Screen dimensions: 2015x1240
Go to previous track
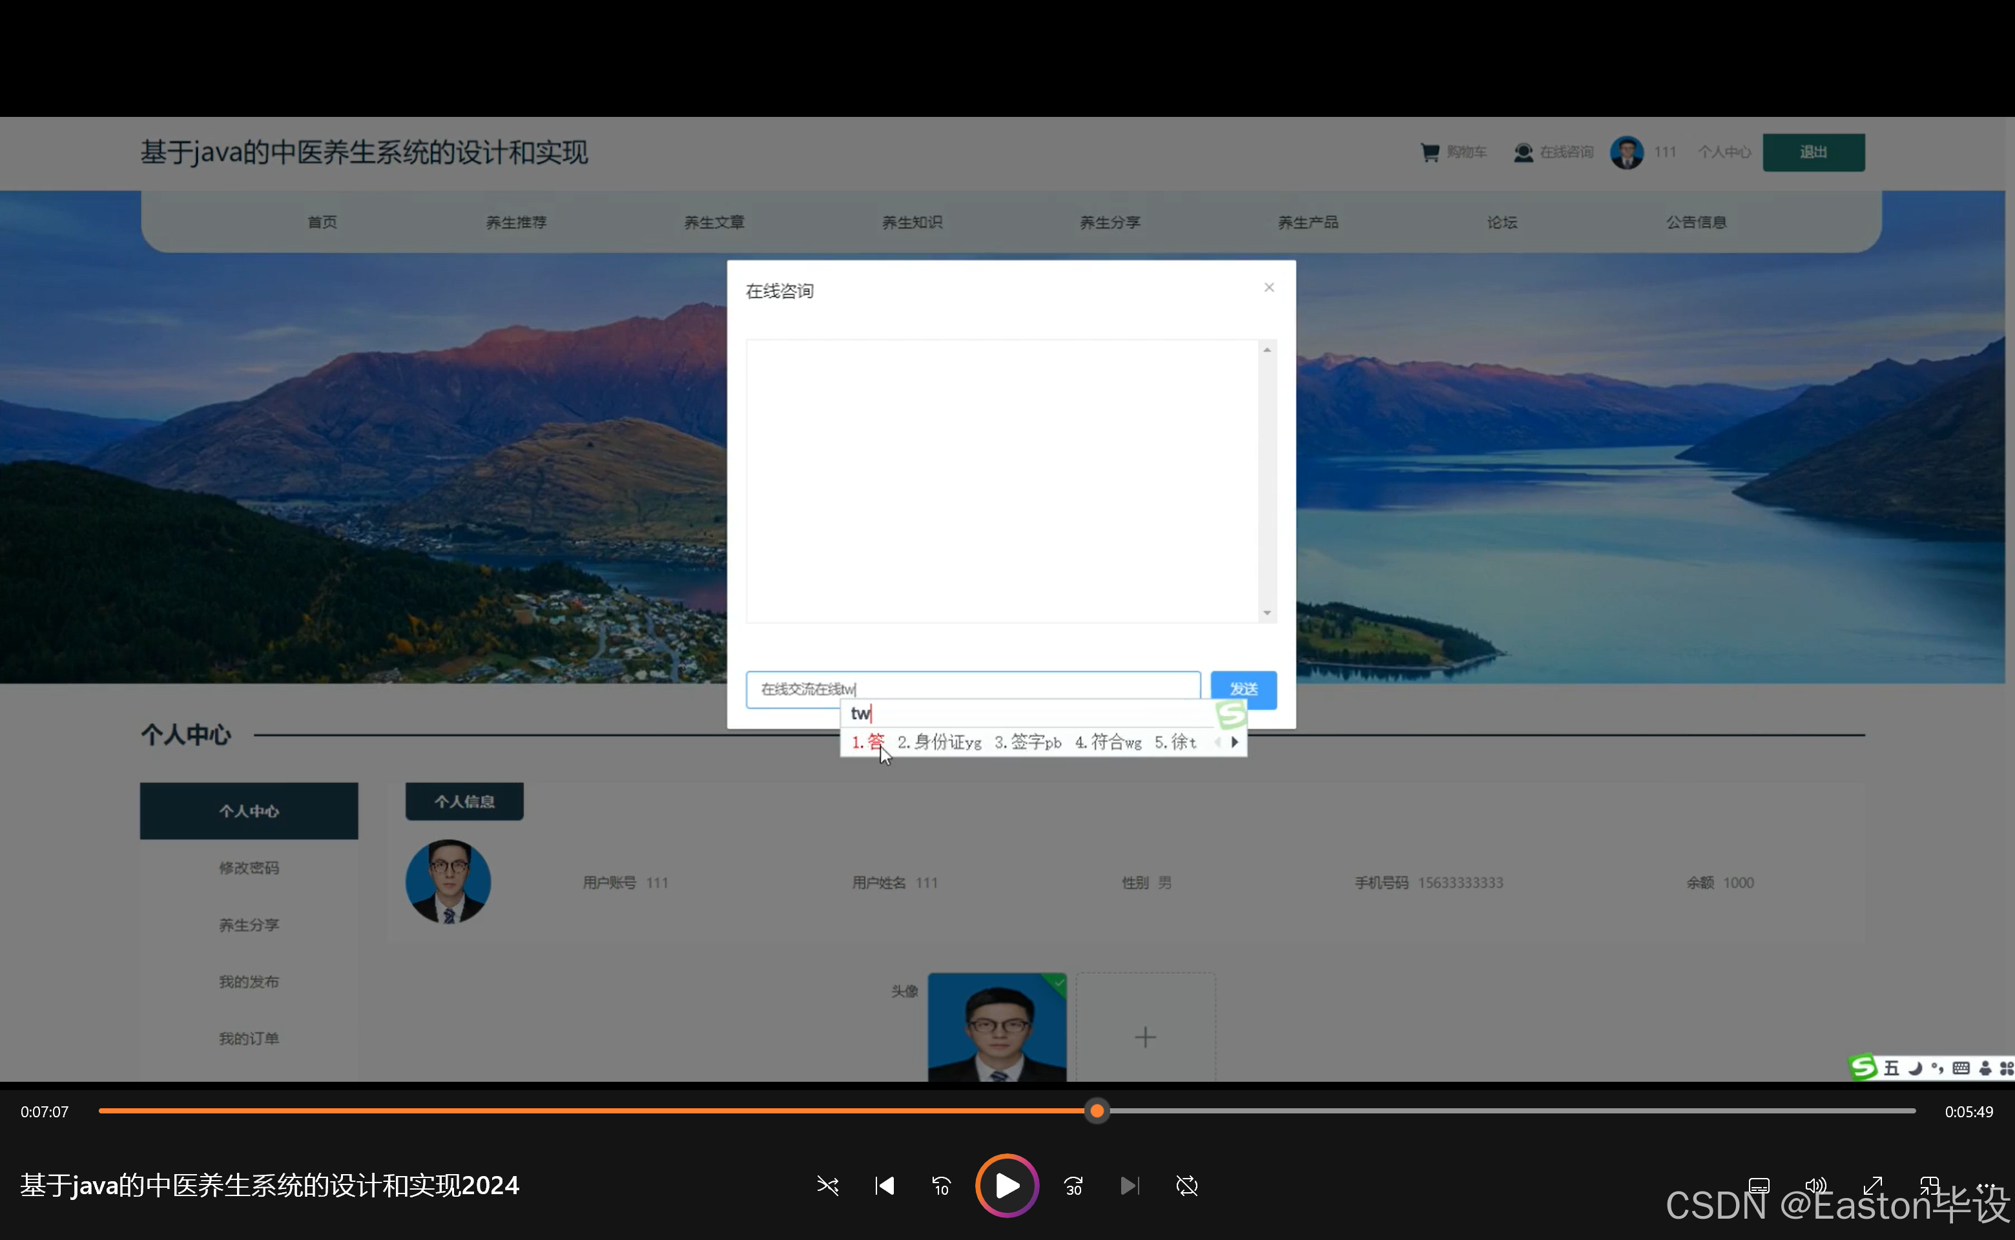884,1186
